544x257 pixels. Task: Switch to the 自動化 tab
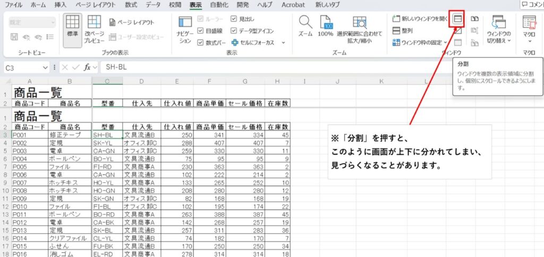click(218, 5)
